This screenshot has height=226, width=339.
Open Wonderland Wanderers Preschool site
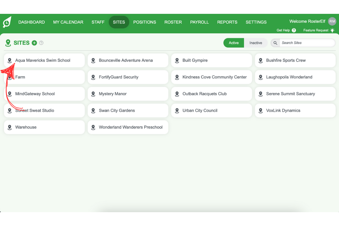[x=131, y=127]
